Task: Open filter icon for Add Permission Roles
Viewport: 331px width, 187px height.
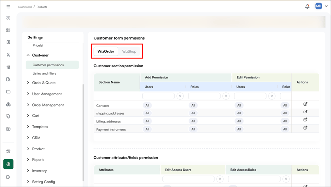Action: 226,96
